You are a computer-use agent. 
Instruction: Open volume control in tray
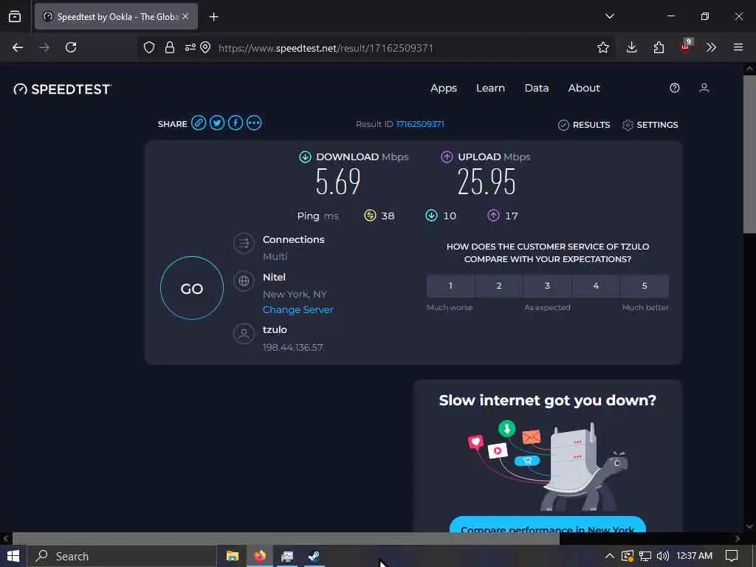pyautogui.click(x=663, y=556)
